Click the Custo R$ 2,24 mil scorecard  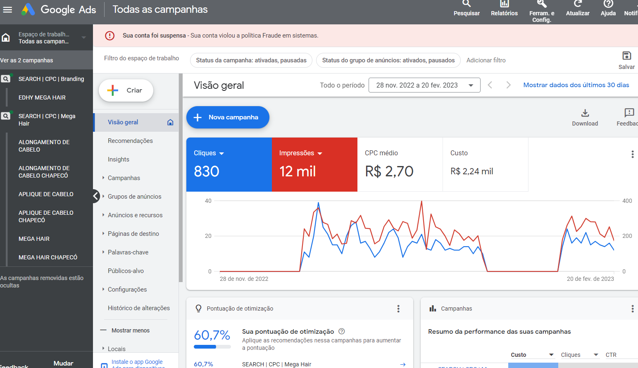point(486,164)
